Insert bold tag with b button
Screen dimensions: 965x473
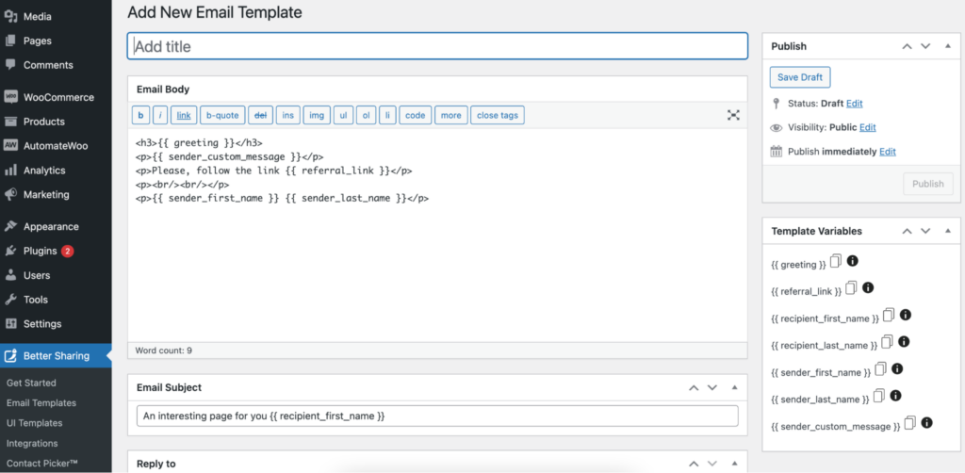[141, 115]
